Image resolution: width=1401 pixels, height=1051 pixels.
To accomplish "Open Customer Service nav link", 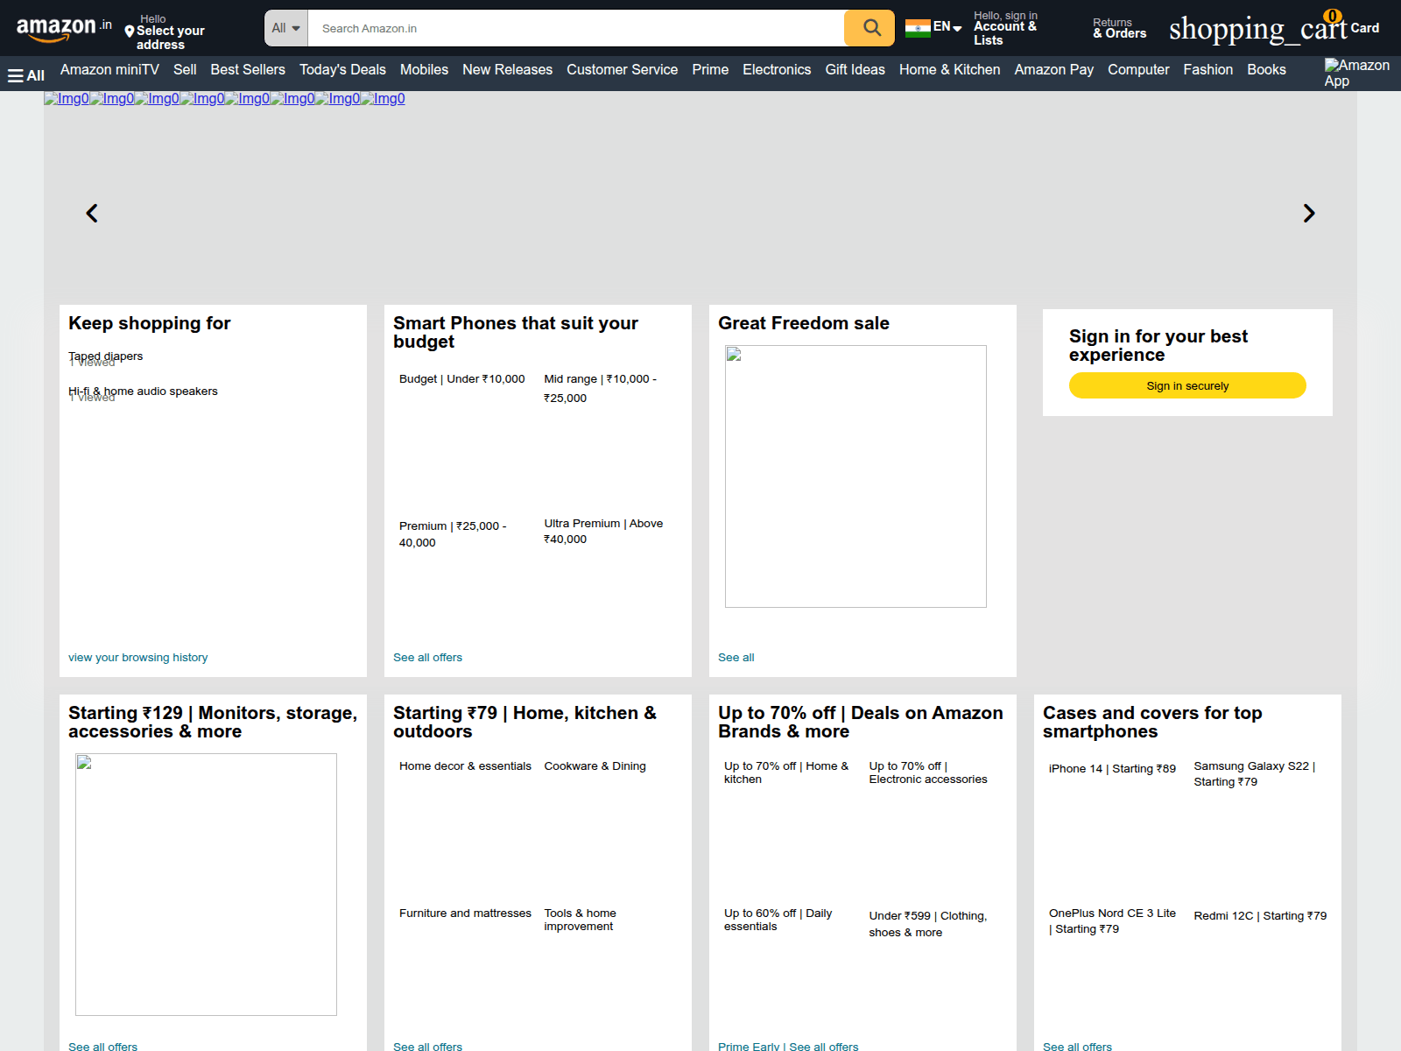I will 622,70.
